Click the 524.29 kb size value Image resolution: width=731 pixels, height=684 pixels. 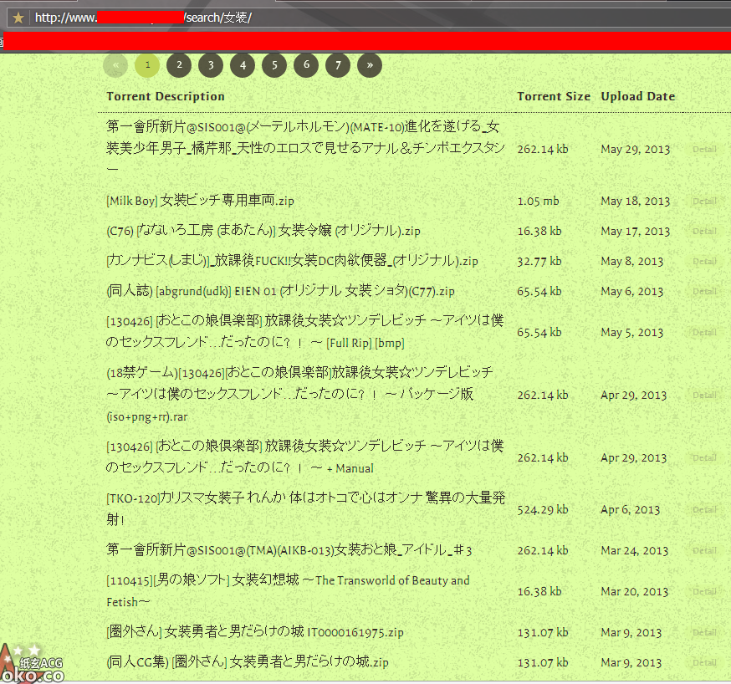tap(543, 509)
